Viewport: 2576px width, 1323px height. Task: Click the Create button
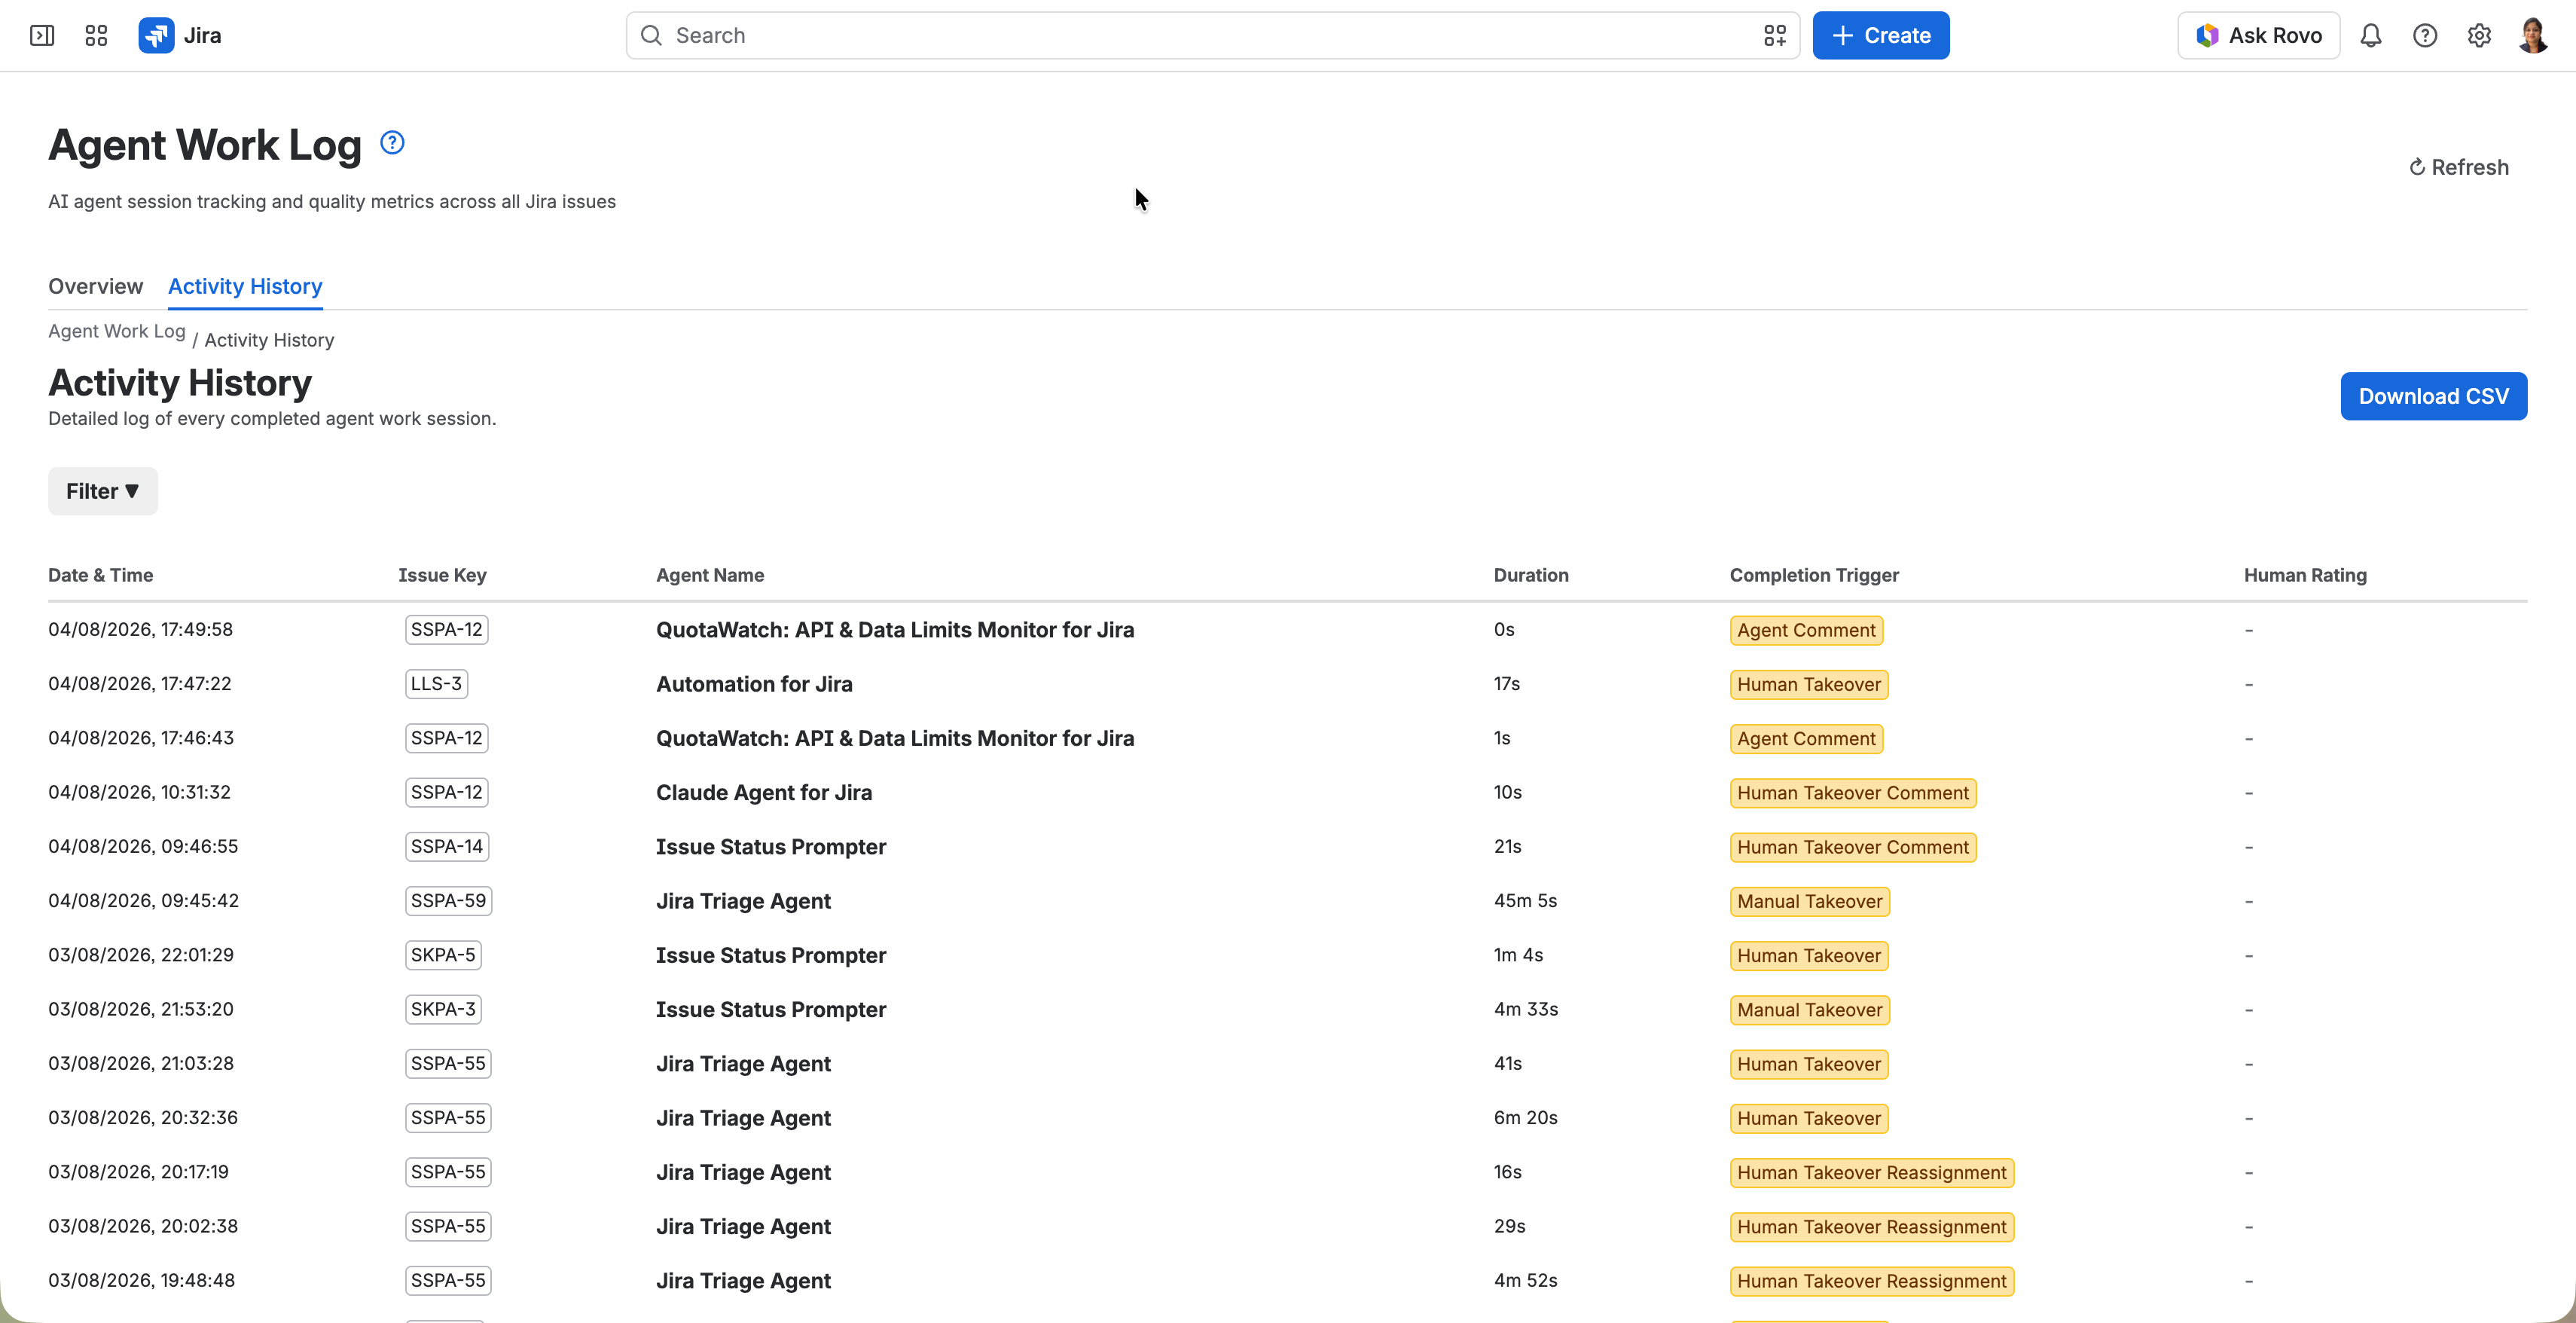pyautogui.click(x=1880, y=36)
